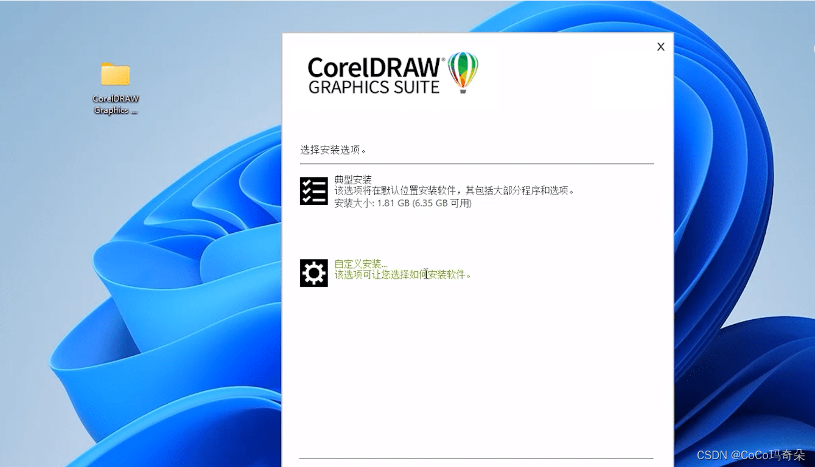Click the CSDN @CoCo玛奇朵 watermark text
Screen dimensions: 815x467
click(x=751, y=454)
